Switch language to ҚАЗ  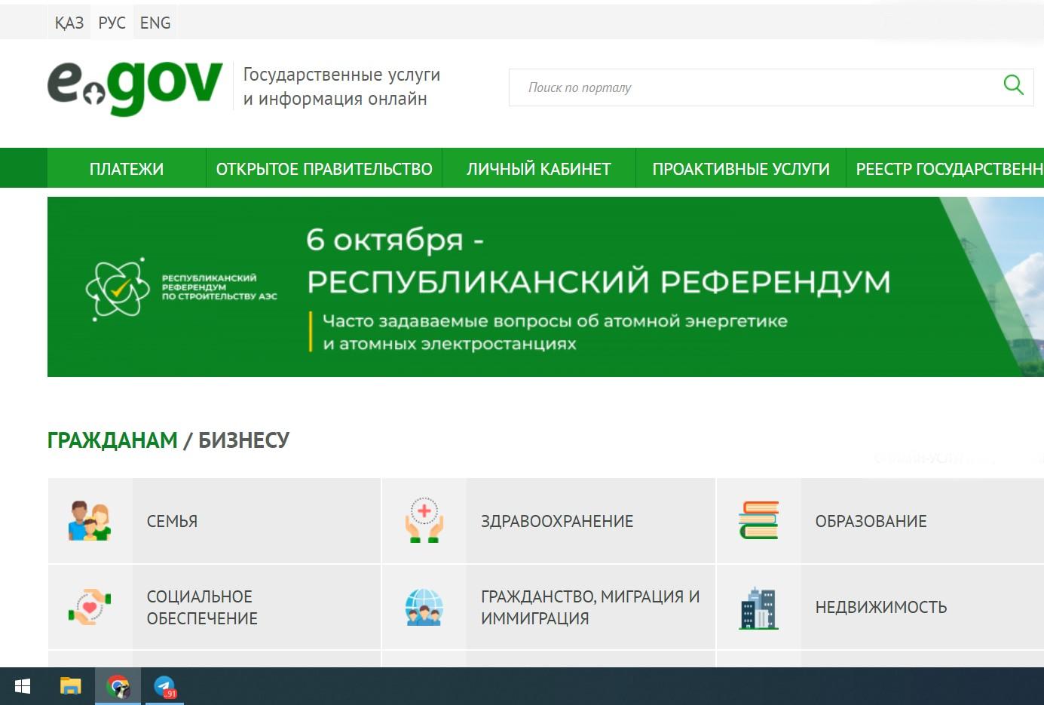click(x=69, y=23)
